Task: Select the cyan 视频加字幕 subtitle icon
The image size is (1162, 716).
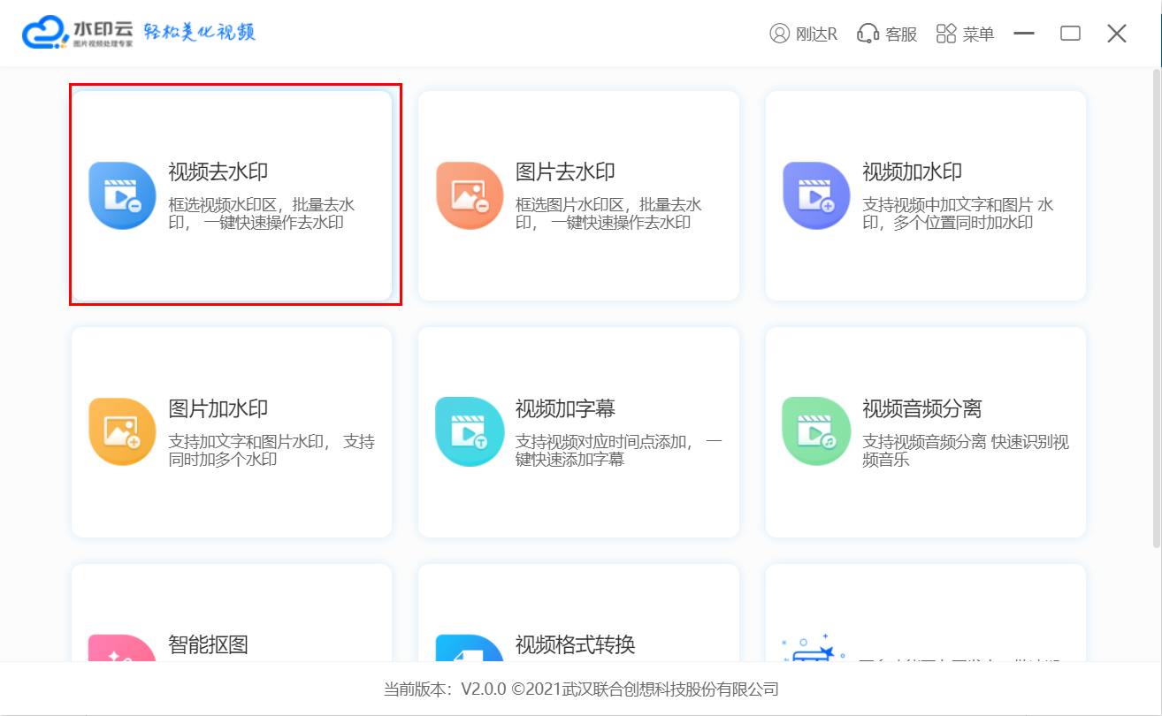Action: click(469, 431)
